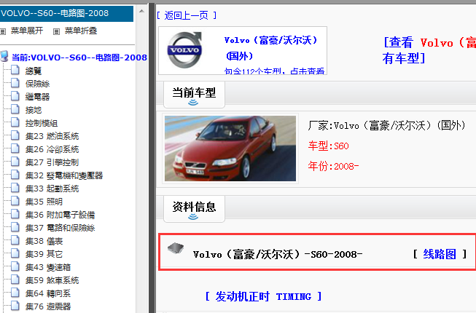The height and width of the screenshot is (313, 476).
Task: Select 接地 in the tree
Action: pyautogui.click(x=34, y=110)
